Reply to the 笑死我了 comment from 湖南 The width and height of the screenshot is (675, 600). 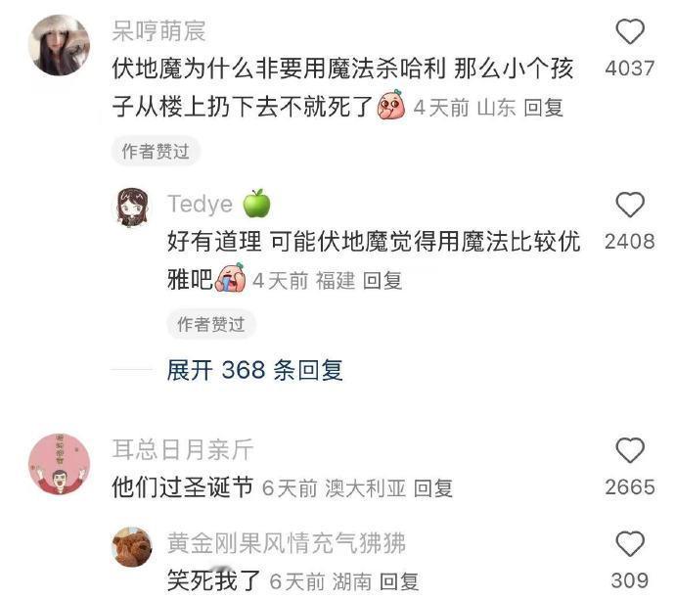398,582
